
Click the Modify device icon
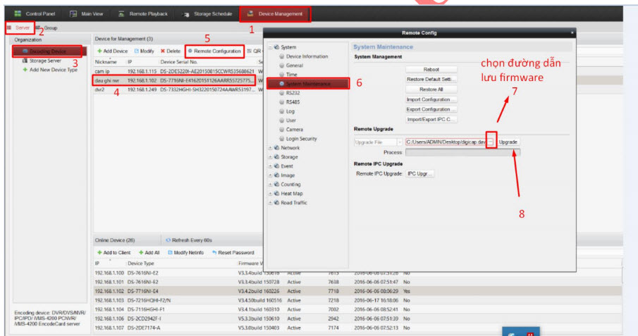[x=136, y=51]
